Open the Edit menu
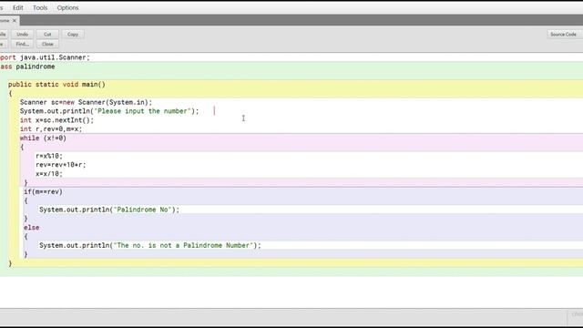Viewport: 583px width, 328px height. (17, 7)
